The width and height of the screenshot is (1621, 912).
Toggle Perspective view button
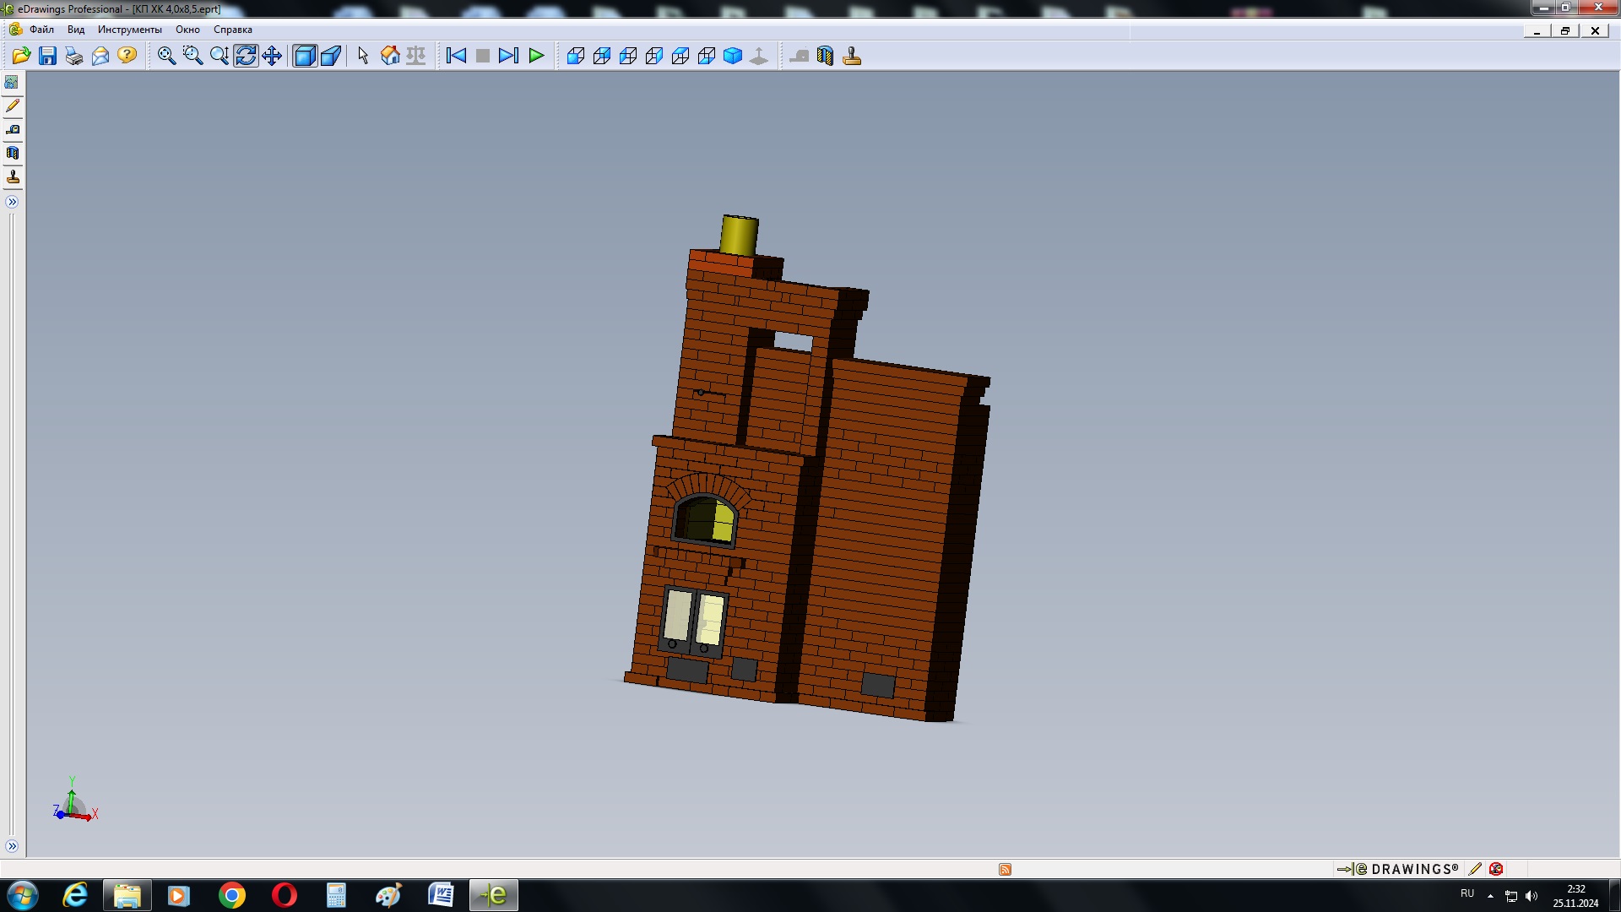pos(331,56)
